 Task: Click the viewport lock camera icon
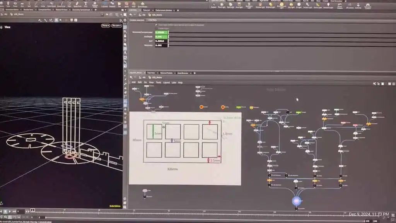(x=125, y=36)
